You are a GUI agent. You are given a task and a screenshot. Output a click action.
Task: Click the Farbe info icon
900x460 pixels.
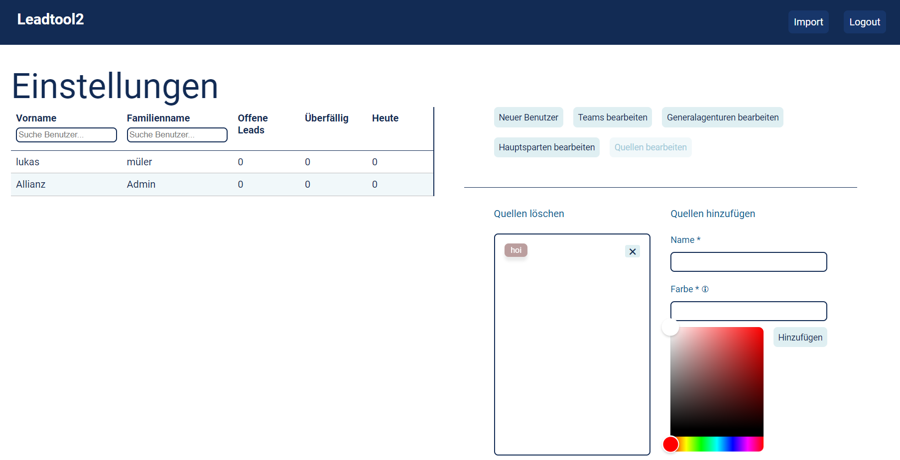coord(705,289)
